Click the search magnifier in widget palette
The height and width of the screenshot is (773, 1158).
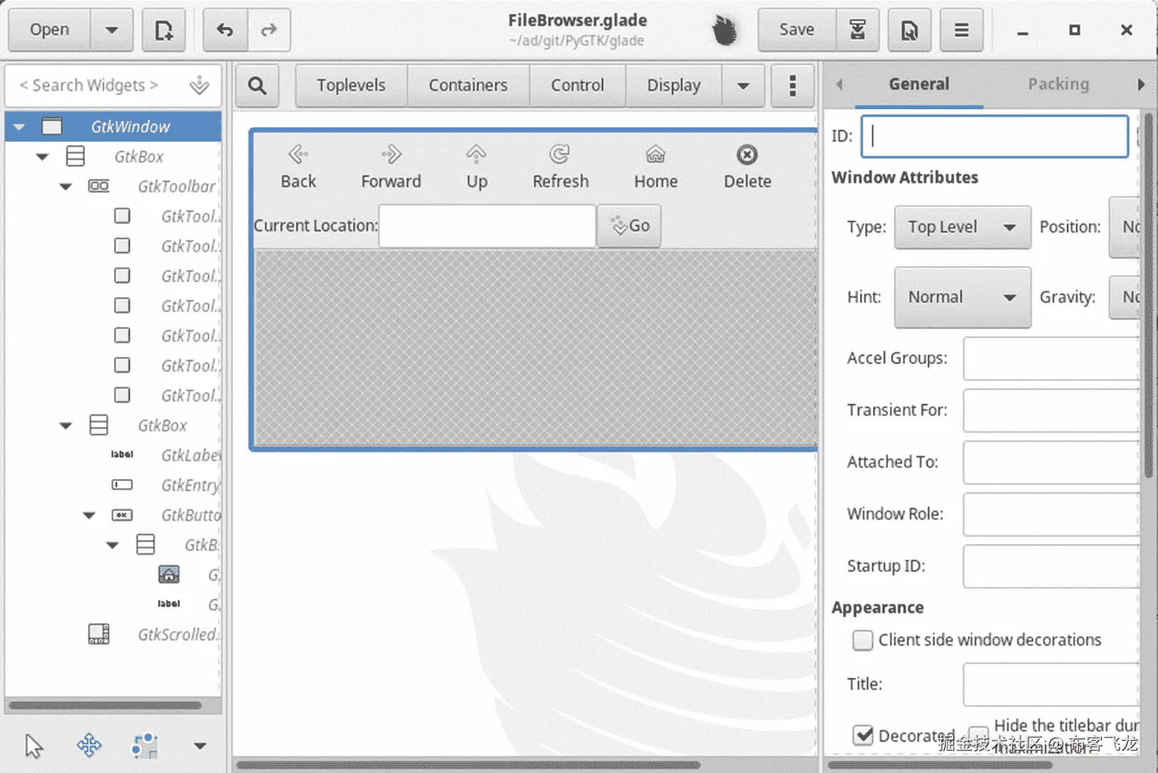pyautogui.click(x=257, y=85)
